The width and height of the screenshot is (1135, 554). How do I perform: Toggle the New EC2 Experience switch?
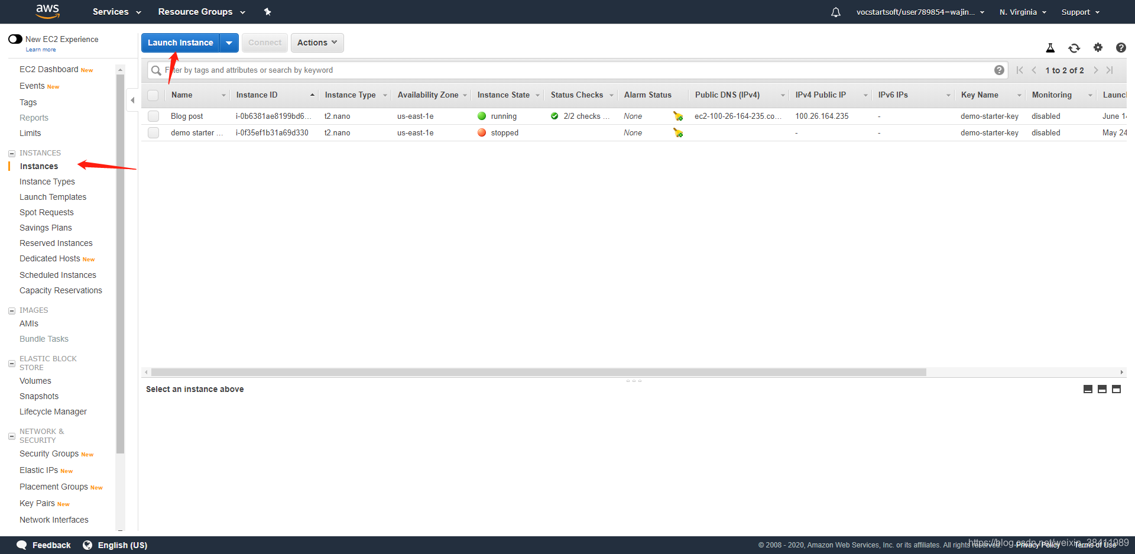(x=15, y=39)
